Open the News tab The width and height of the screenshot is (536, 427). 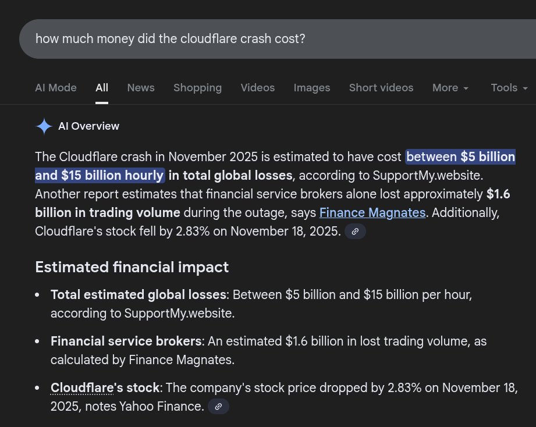[141, 88]
